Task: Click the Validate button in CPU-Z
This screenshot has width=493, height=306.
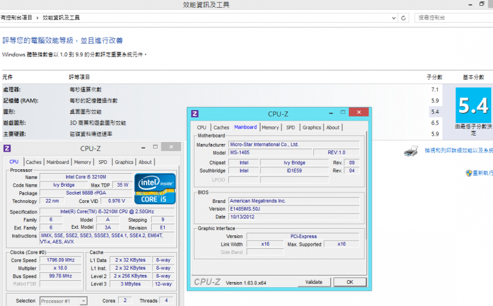Action: (x=314, y=282)
